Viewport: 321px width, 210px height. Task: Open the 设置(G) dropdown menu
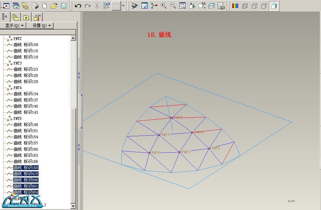(42, 26)
